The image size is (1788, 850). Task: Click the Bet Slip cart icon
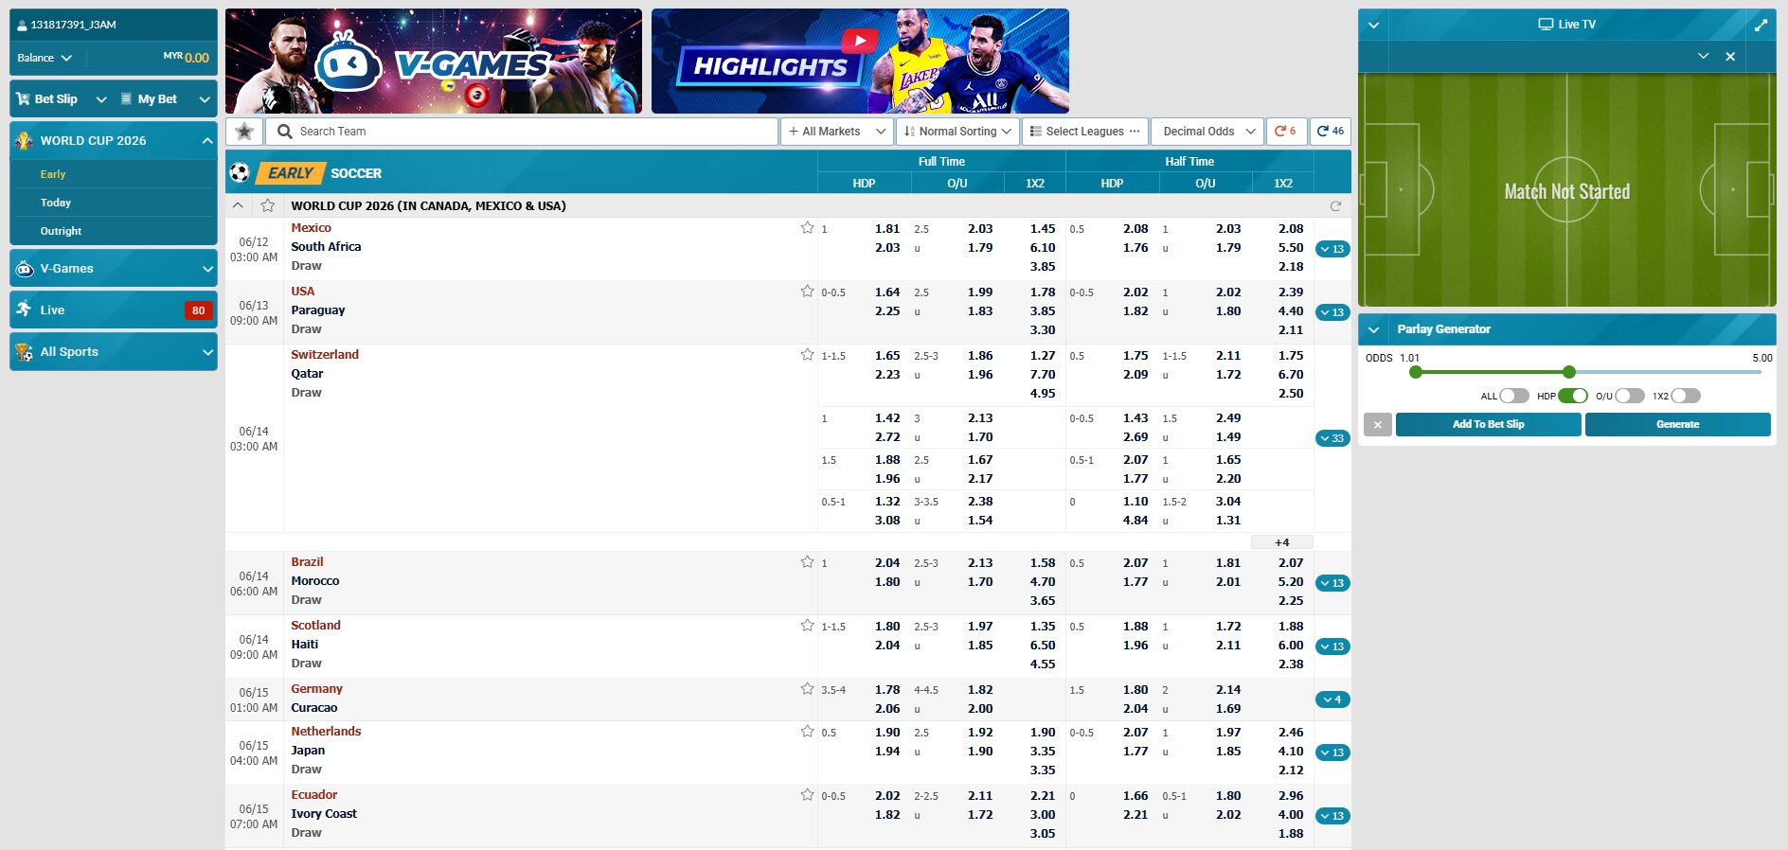point(23,98)
